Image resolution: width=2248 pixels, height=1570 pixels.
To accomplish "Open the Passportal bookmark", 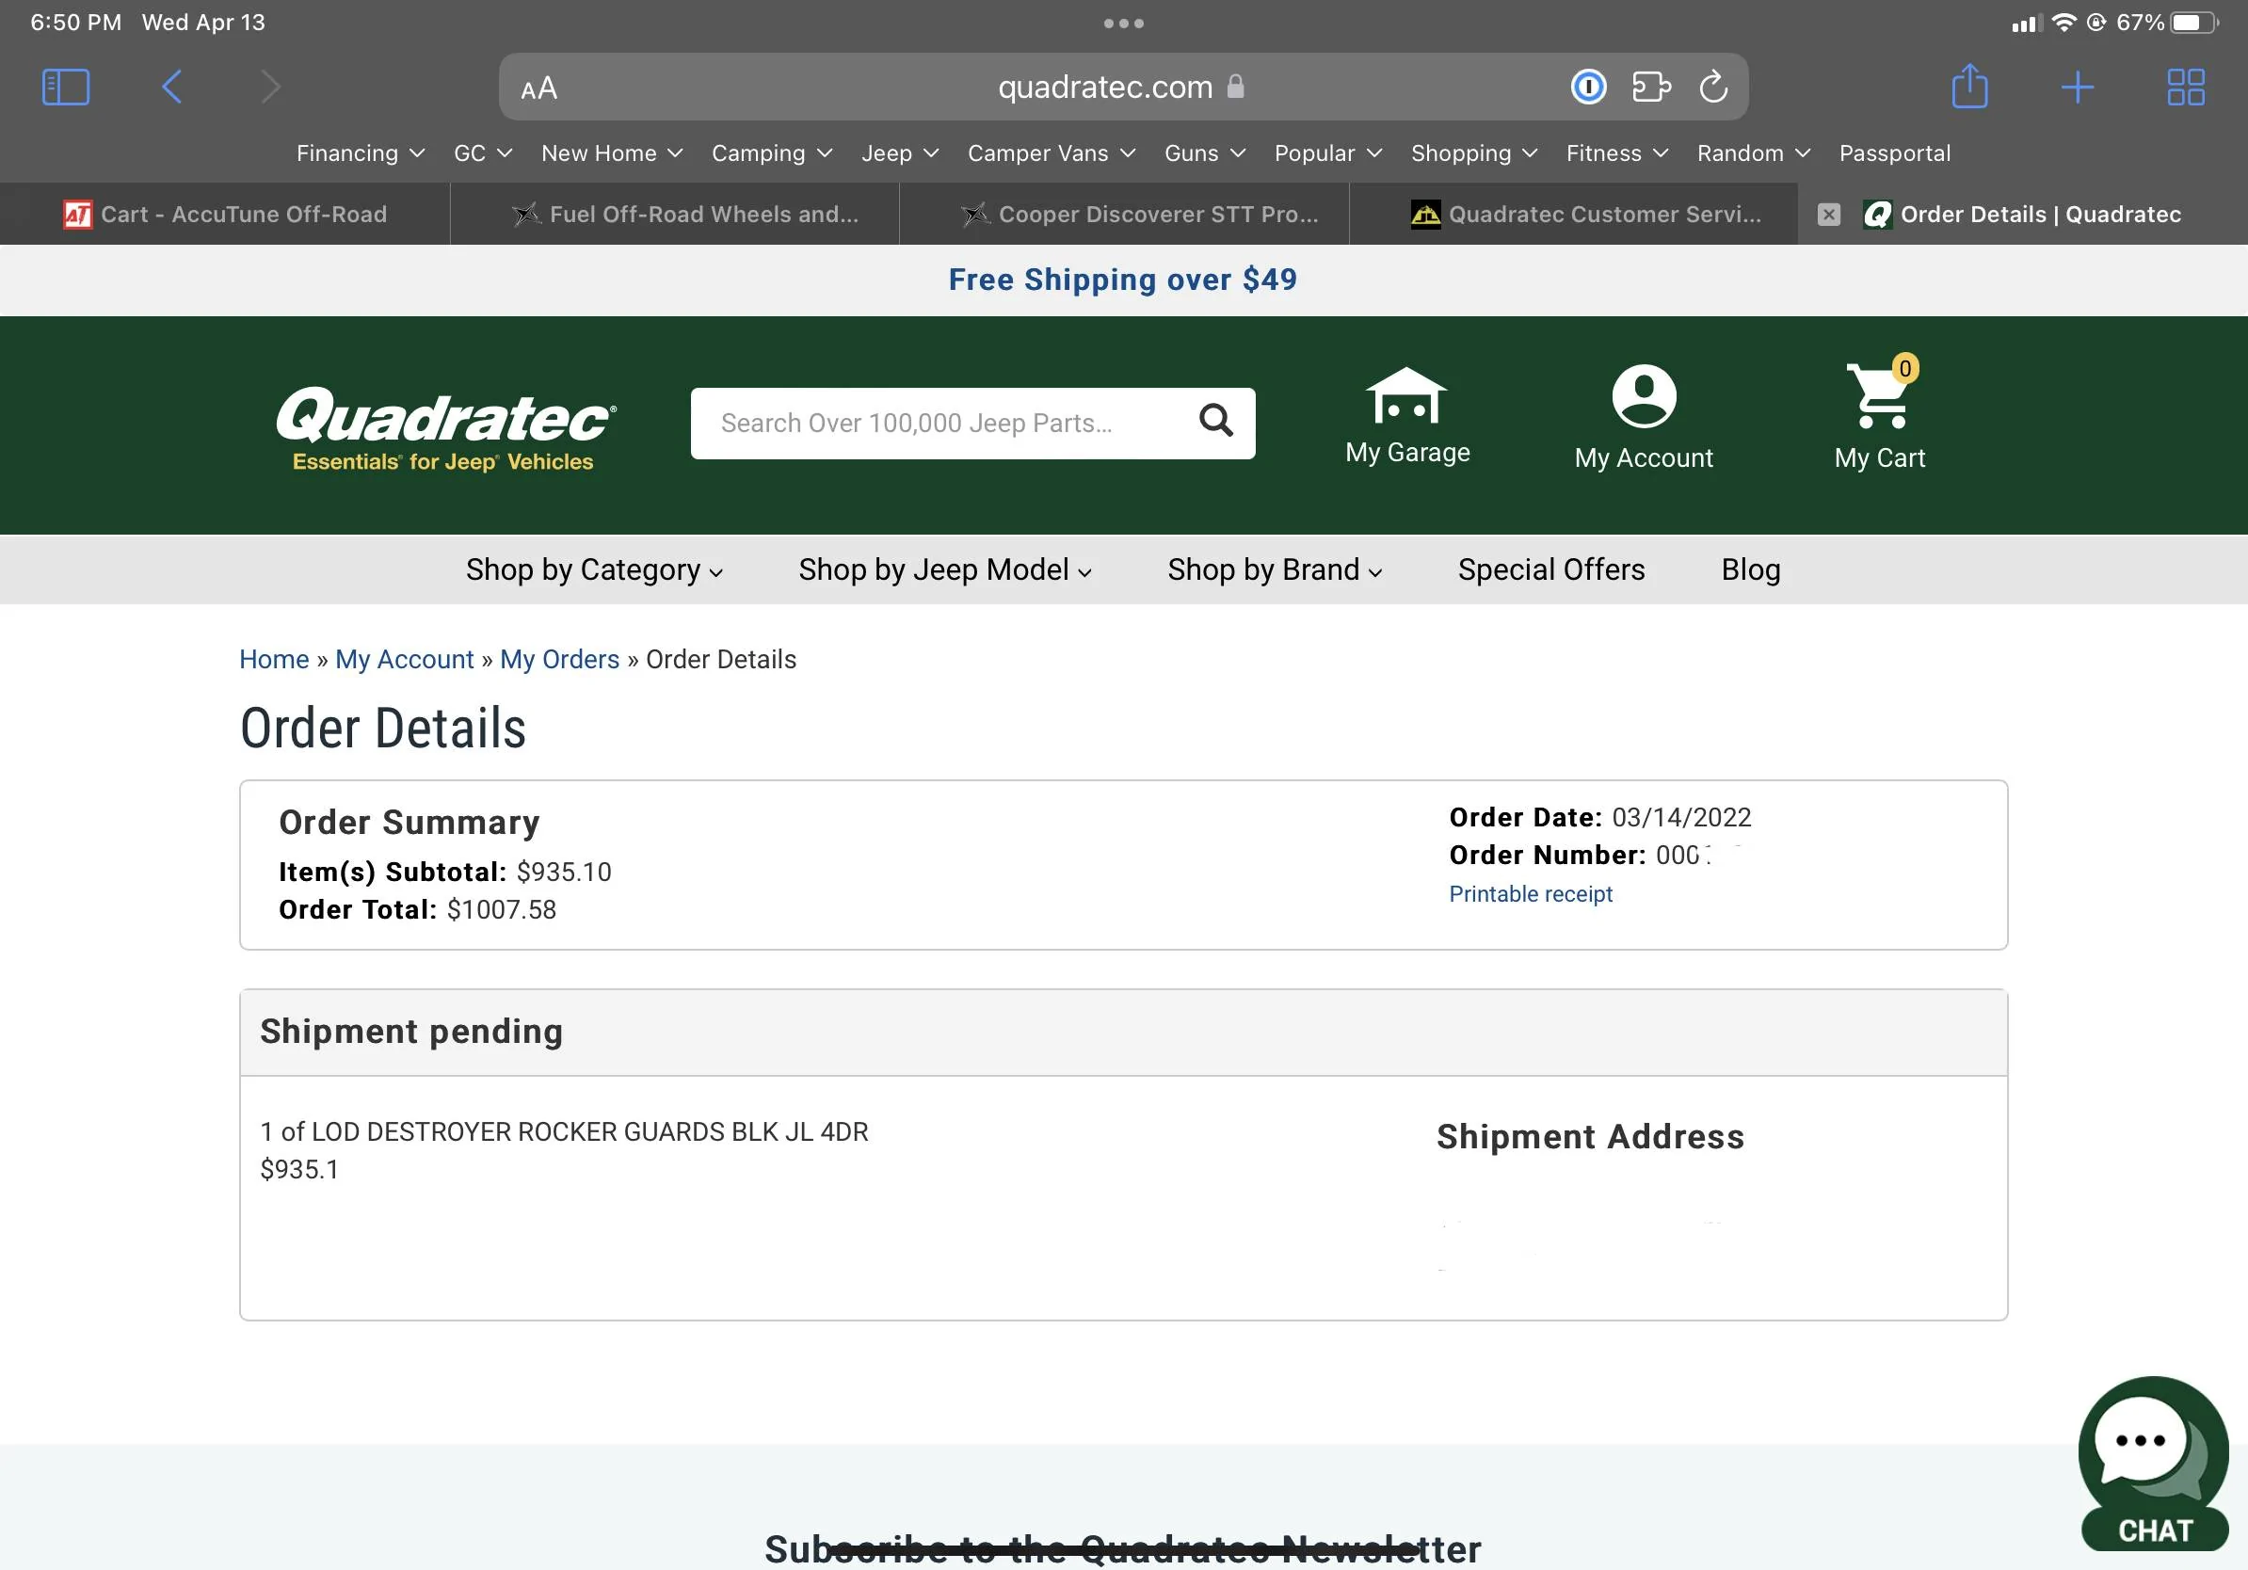I will pyautogui.click(x=1895, y=153).
